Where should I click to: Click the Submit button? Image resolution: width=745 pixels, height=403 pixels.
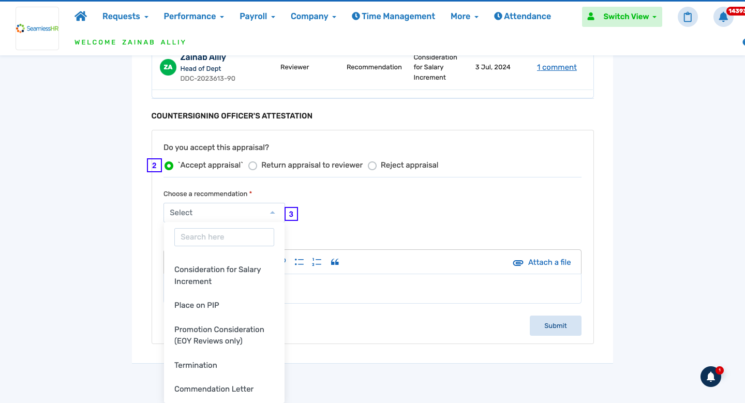tap(555, 325)
